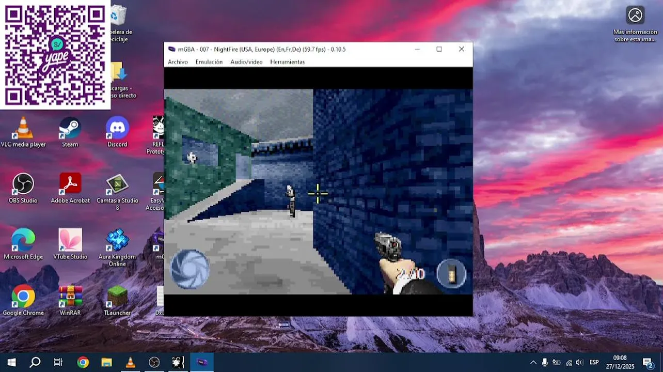Click the ESP input language indicator
Screen dimensions: 663x372
(594, 362)
